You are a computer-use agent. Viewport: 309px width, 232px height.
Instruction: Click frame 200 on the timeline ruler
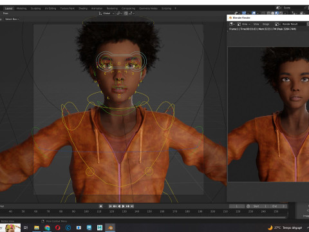click(x=212, y=211)
